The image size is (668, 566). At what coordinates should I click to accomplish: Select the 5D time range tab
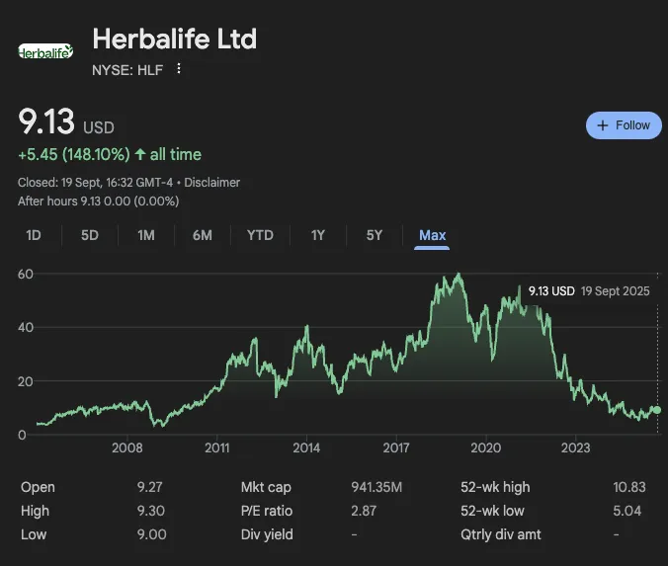pyautogui.click(x=90, y=235)
